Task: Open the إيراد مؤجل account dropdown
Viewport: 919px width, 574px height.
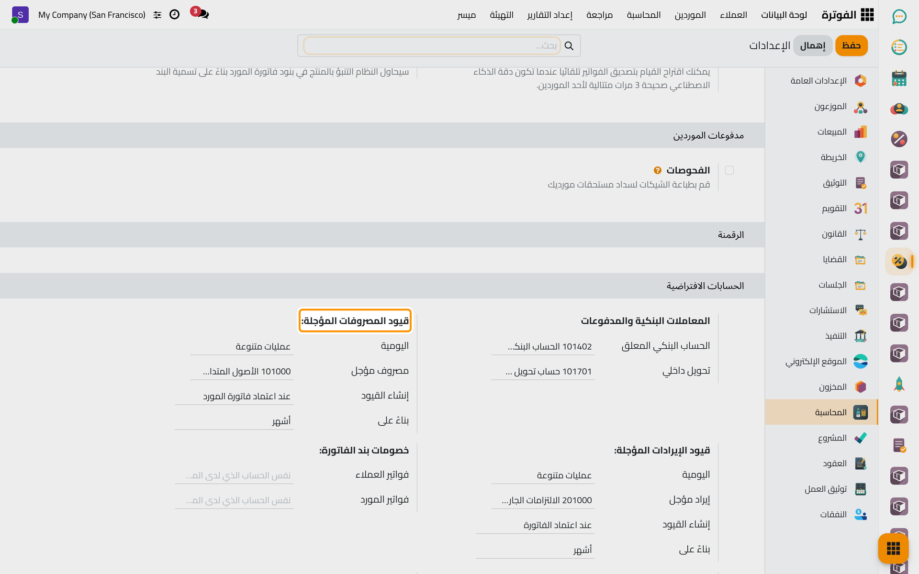Action: pos(543,500)
